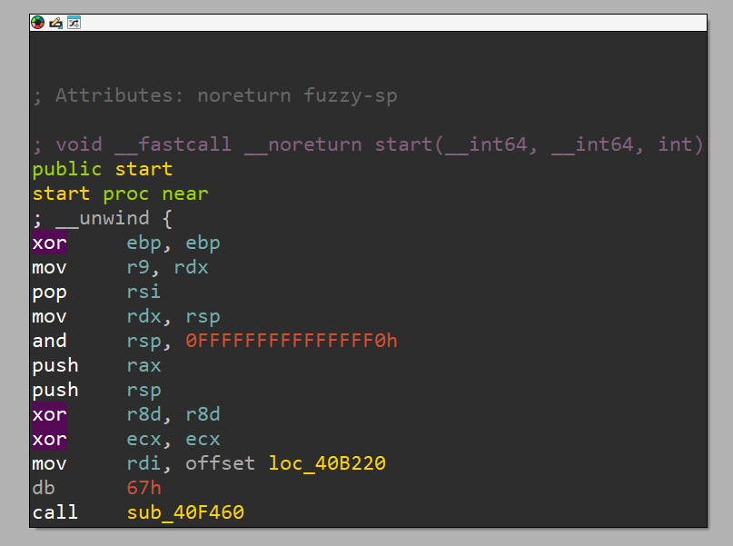Viewport: 733px width, 546px height.
Task: Select the call mnemonic on the last line
Action: tap(55, 511)
